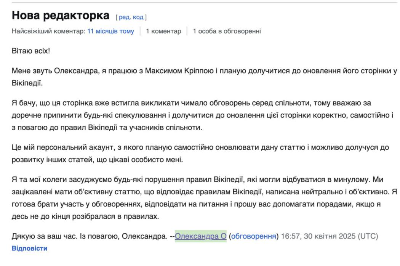Click the "Нова редакторка" section heading
This screenshot has height=266, width=400.
click(61, 16)
